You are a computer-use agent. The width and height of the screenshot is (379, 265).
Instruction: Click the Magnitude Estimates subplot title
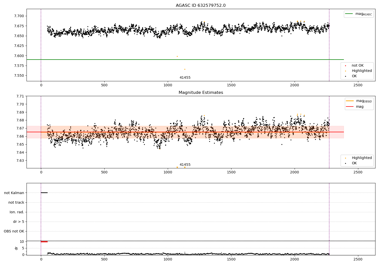(201, 93)
